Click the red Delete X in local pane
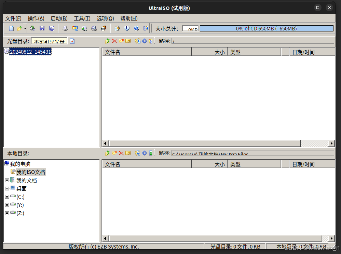 (121, 153)
